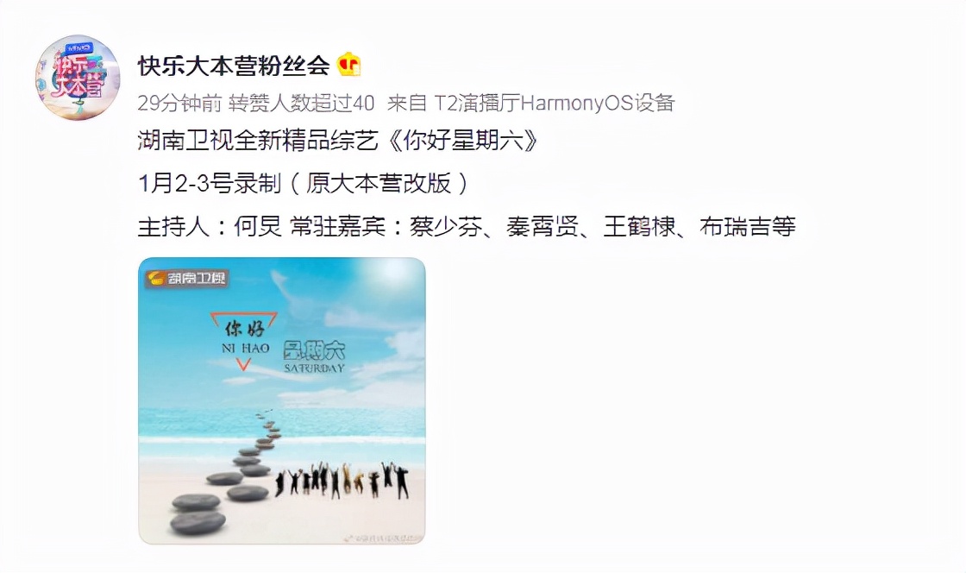Viewport: 966px width, 573px height.
Task: Click the 湖南卫视 logo on poster
Action: pos(187,279)
